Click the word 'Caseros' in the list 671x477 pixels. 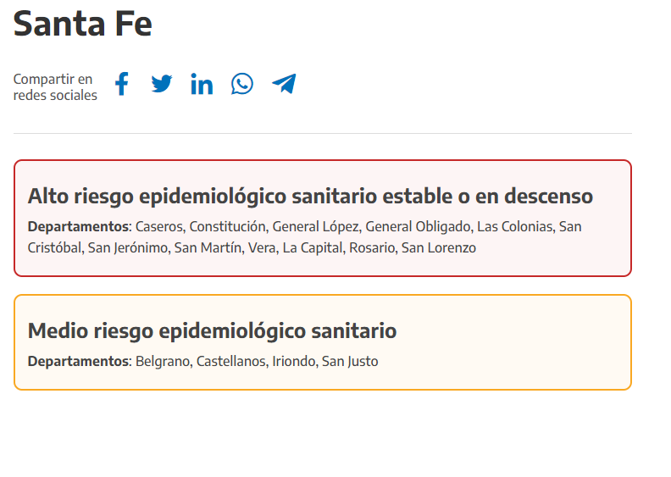tap(158, 226)
